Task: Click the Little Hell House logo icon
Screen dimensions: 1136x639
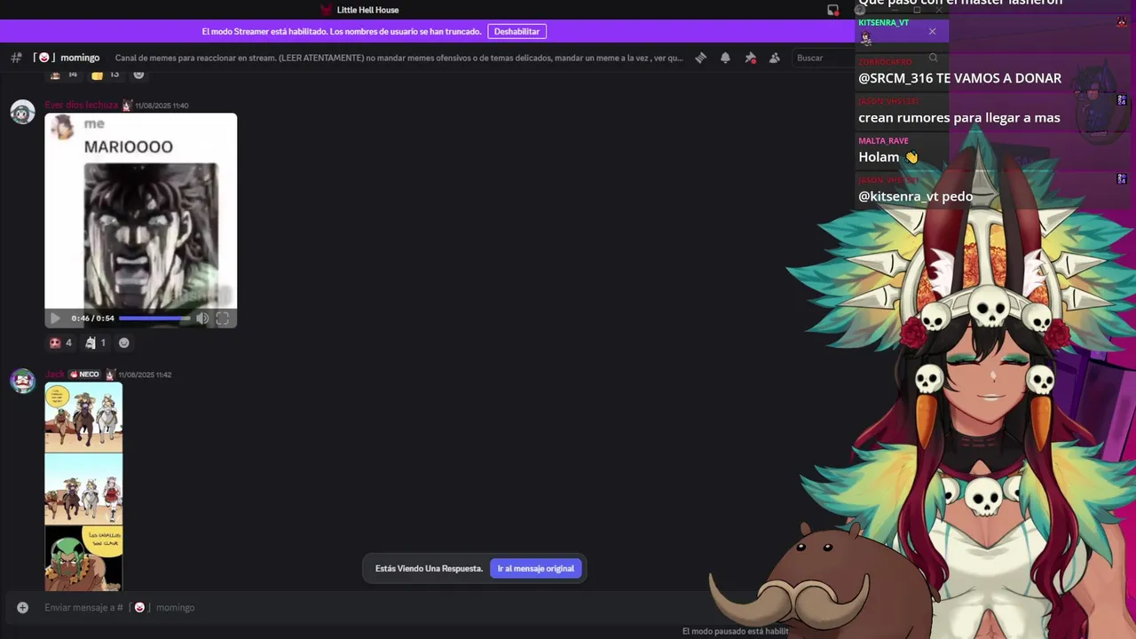Action: [326, 10]
